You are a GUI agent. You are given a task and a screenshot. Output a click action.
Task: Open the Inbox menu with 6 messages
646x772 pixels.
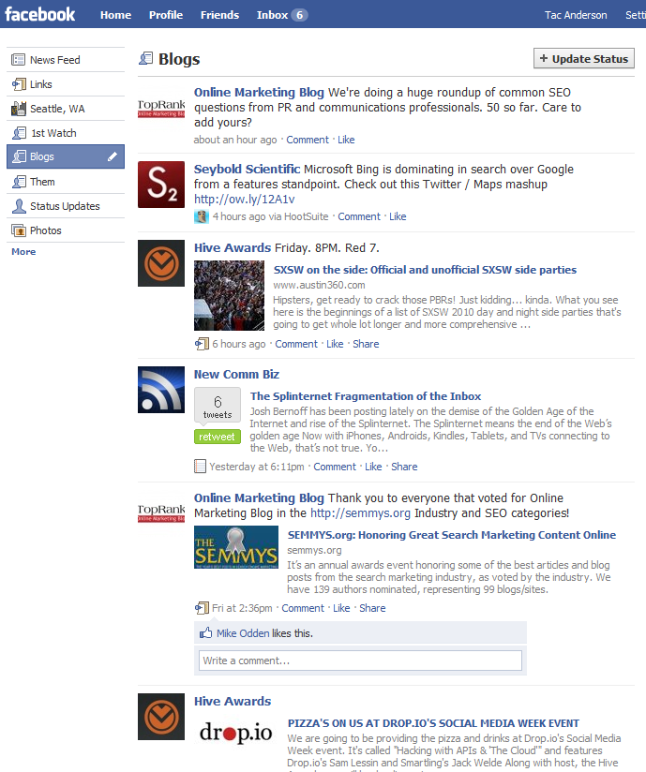tap(282, 15)
